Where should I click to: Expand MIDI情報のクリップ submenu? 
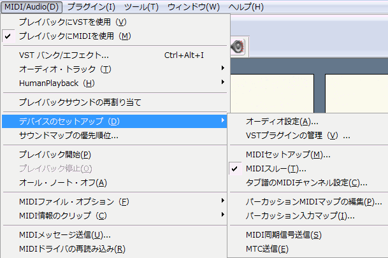coord(114,216)
